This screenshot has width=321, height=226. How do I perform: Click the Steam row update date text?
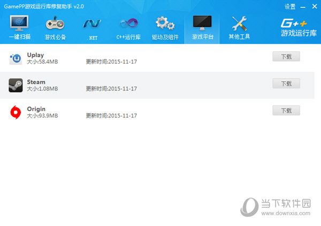(111, 89)
